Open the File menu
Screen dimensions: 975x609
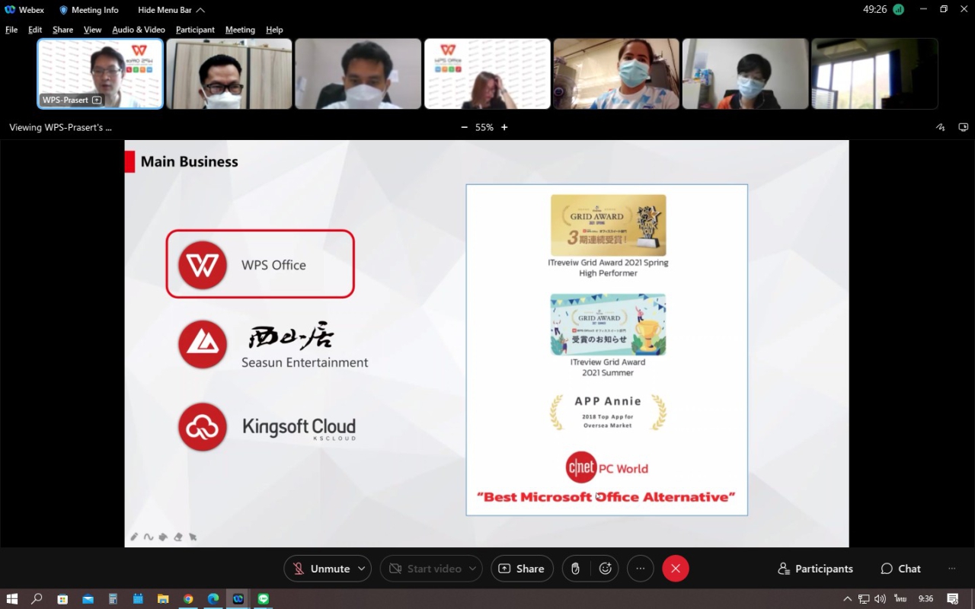click(x=11, y=30)
